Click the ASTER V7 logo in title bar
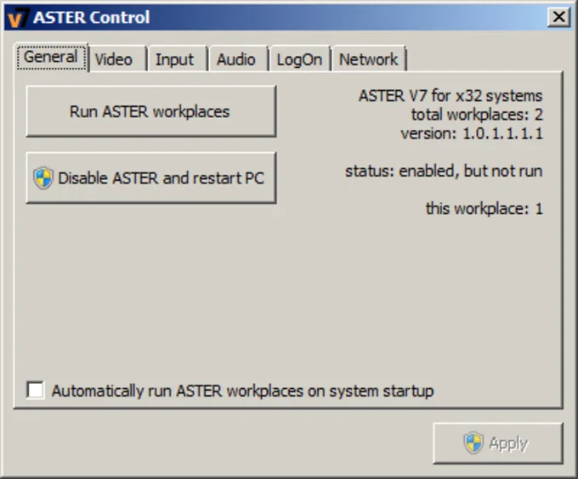Screen dimensions: 578x479 [x=18, y=17]
